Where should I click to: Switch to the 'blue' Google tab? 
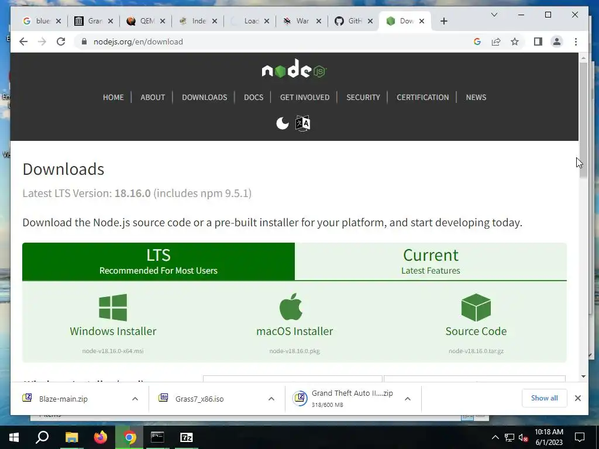[37, 21]
